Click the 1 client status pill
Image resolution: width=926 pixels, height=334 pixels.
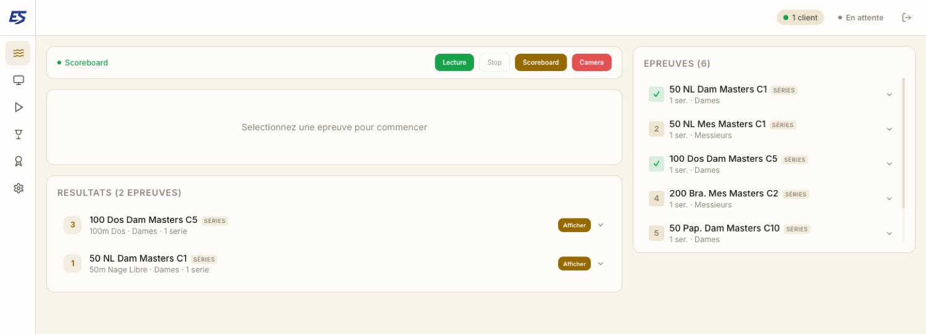(800, 18)
